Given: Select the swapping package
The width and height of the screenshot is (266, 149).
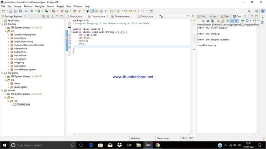Looking at the screenshot, I should [19, 62].
